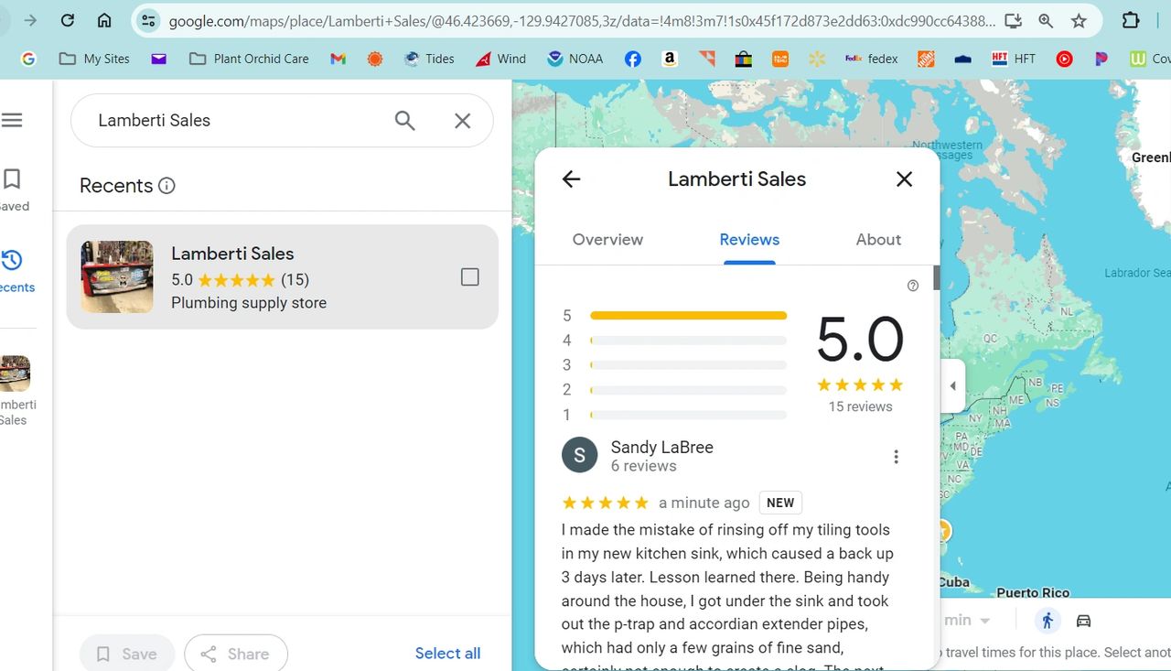
Task: Click the Select all link
Action: pyautogui.click(x=447, y=654)
